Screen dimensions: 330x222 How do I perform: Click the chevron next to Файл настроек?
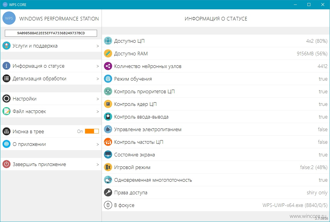98,111
